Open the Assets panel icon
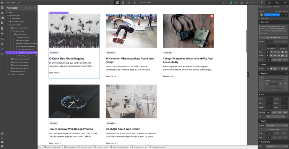This screenshot has height=149, width=289. (x=2, y=39)
